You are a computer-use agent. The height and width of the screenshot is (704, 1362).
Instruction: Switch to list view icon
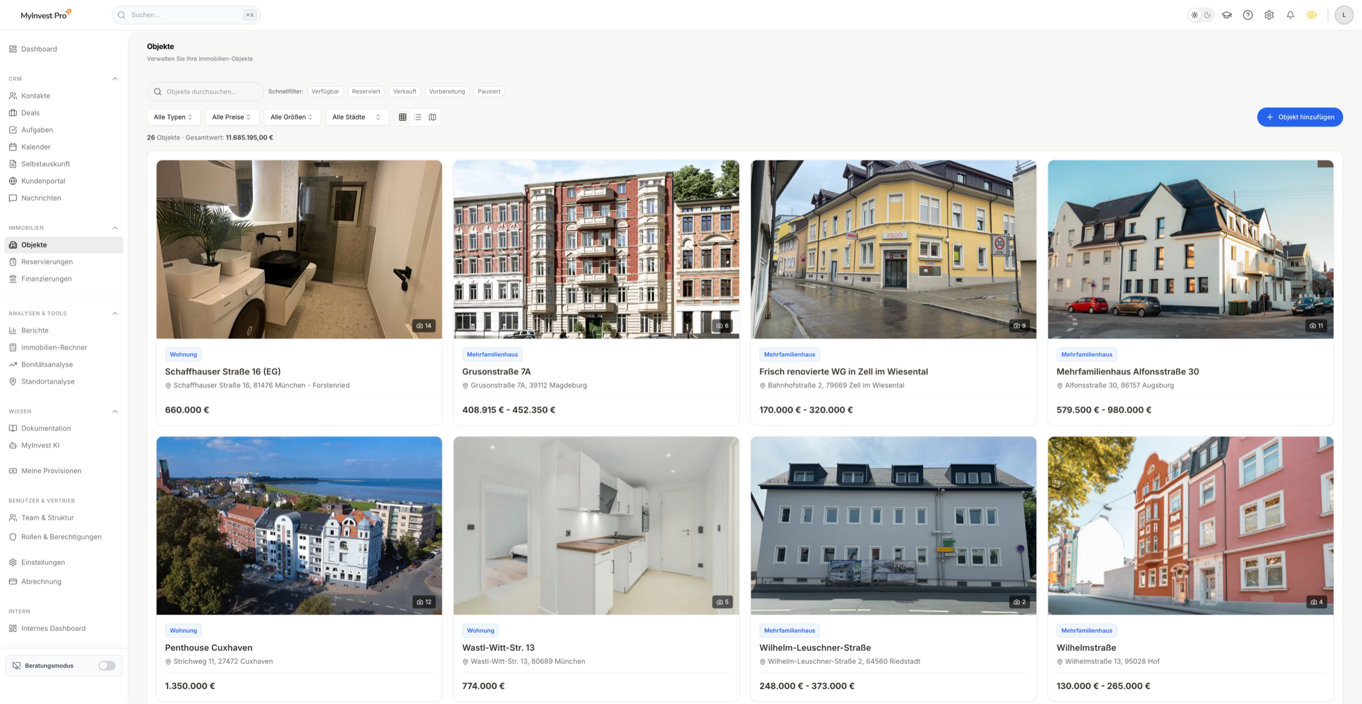pyautogui.click(x=418, y=117)
